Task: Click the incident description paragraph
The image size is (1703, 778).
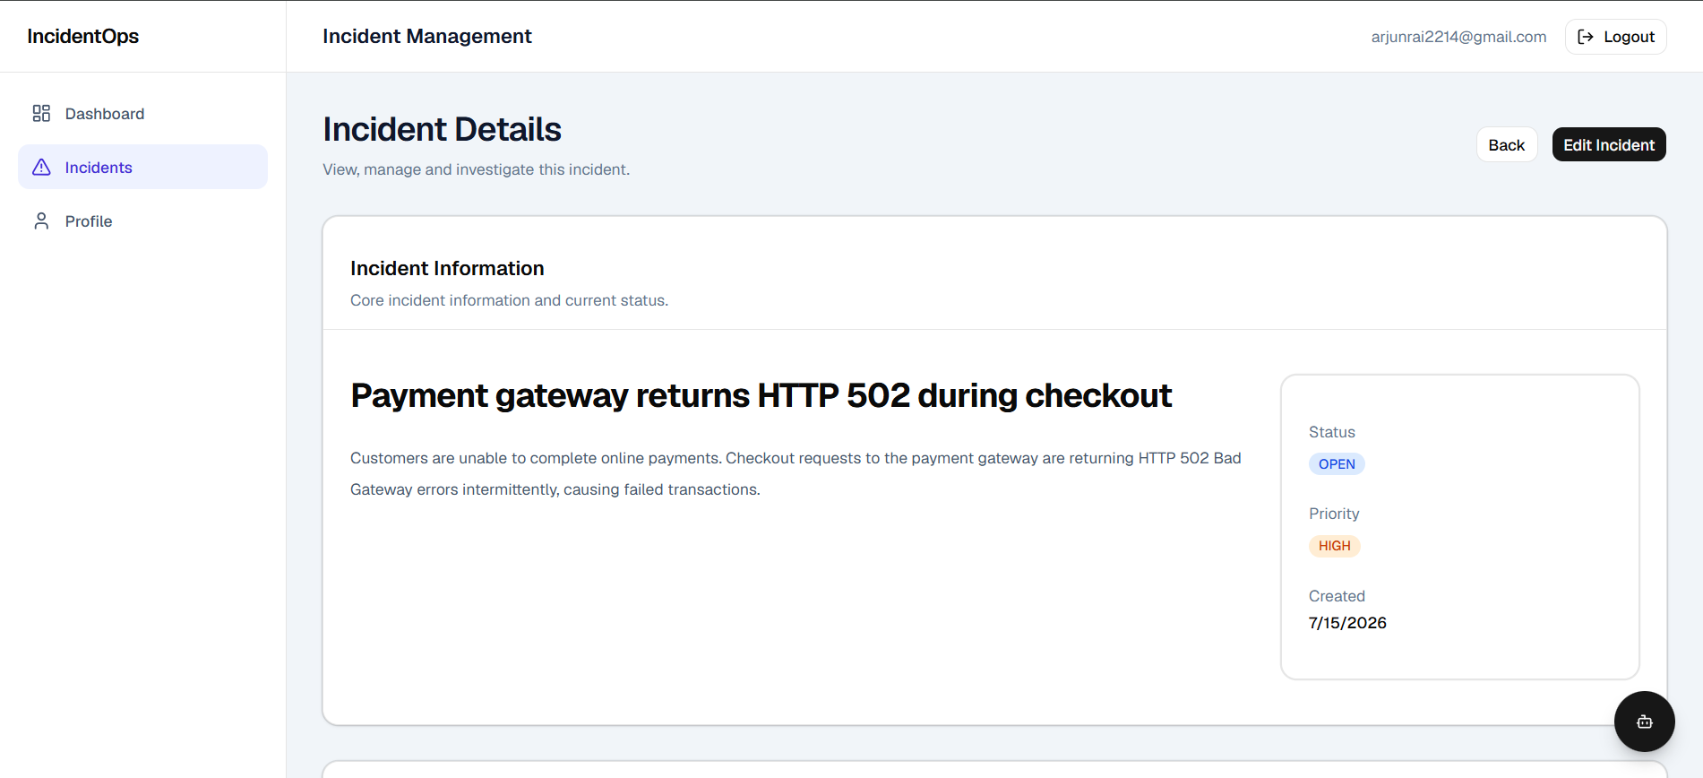Action: 796,473
